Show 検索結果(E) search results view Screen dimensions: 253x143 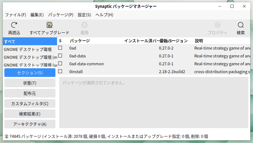click(30, 114)
